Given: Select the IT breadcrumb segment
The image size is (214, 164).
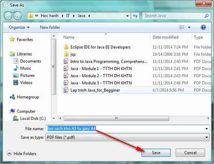Looking at the screenshot, I should pos(68,16).
